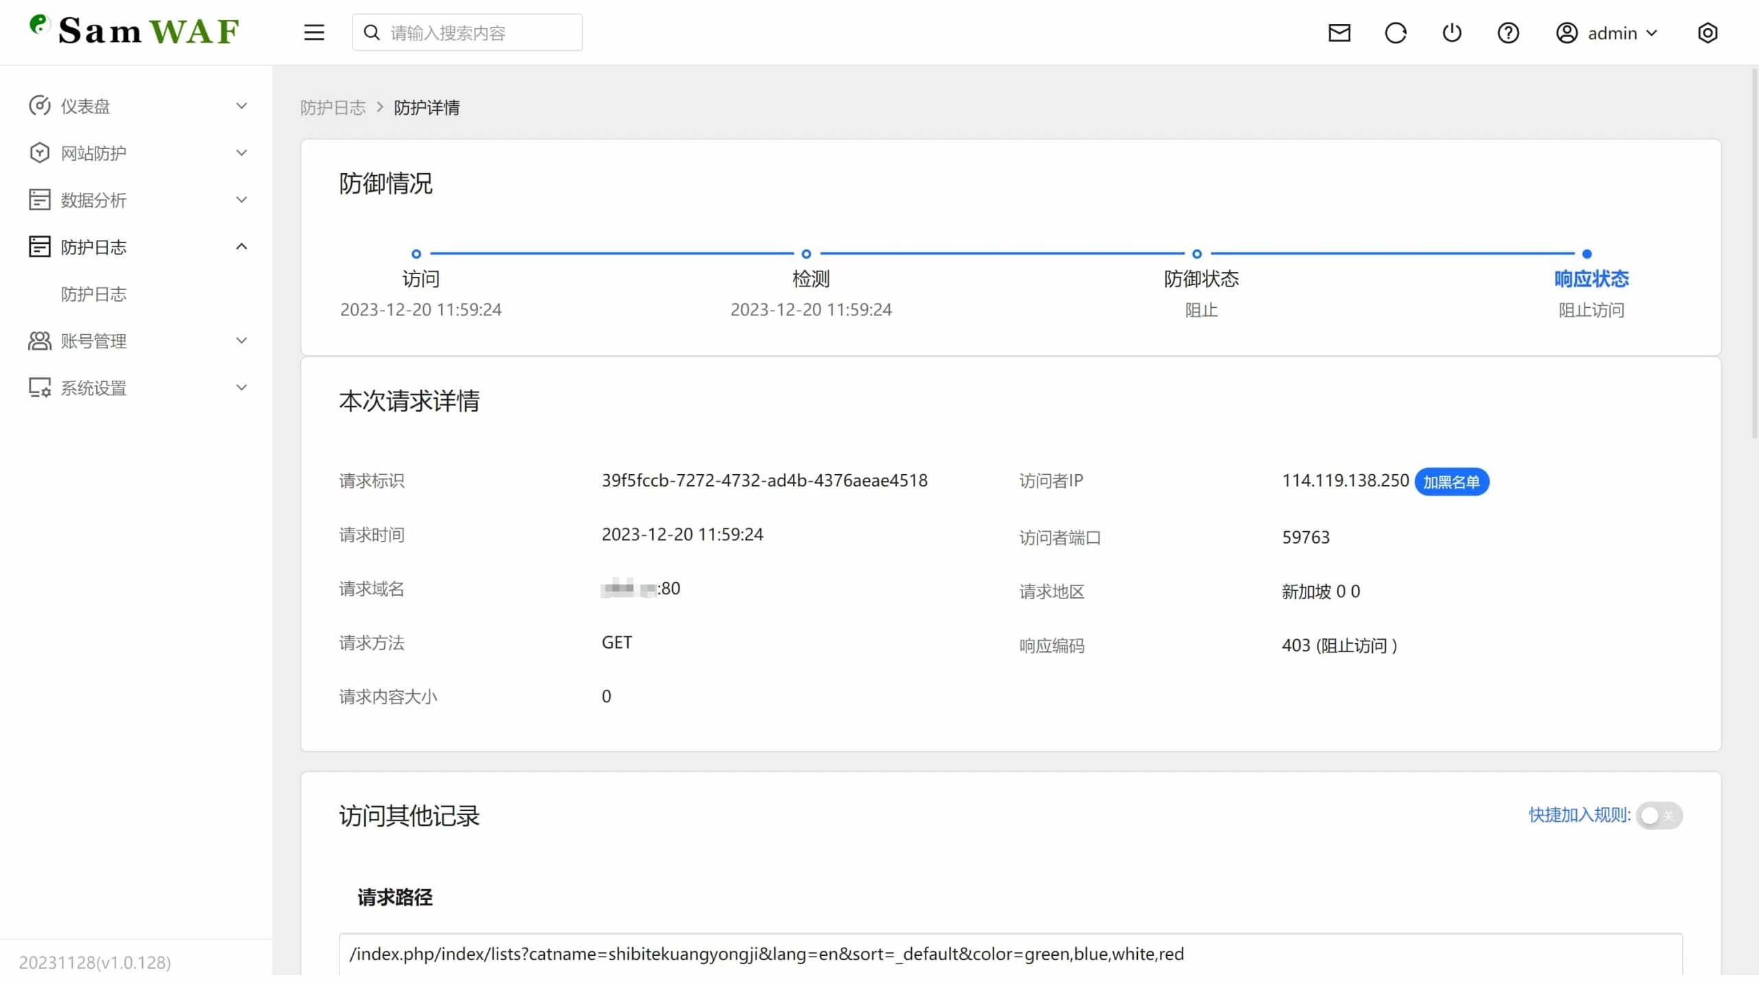This screenshot has height=984, width=1759.
Task: Click the 加黑名单 button next to IP
Action: (x=1451, y=482)
